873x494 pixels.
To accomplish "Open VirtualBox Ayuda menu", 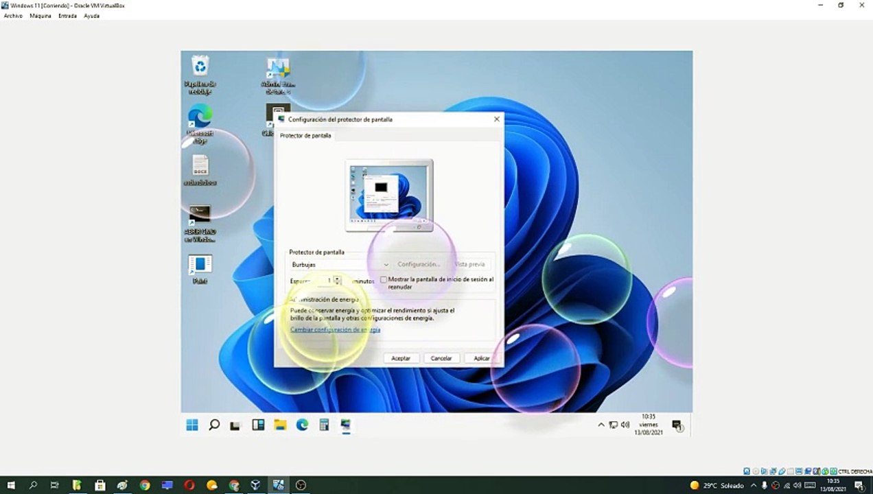I will [x=91, y=16].
